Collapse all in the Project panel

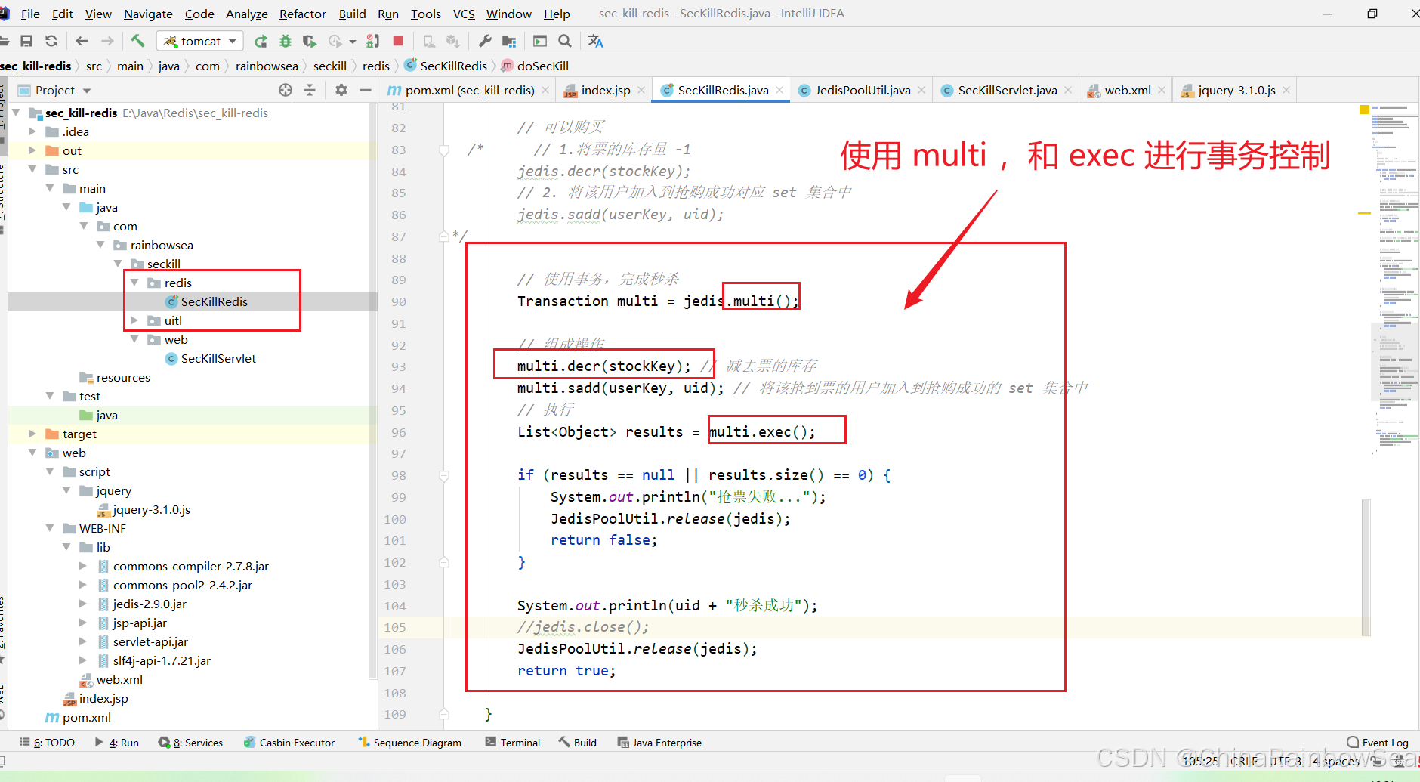point(310,90)
